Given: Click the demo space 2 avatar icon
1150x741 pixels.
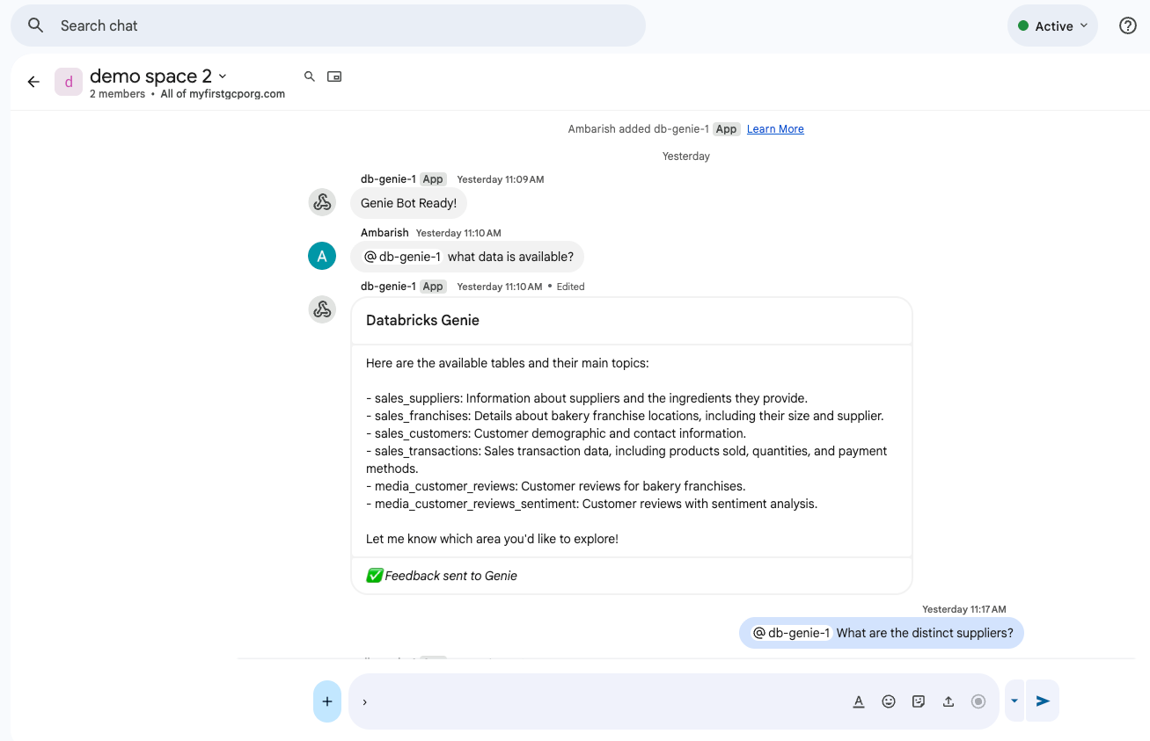Looking at the screenshot, I should (x=69, y=82).
